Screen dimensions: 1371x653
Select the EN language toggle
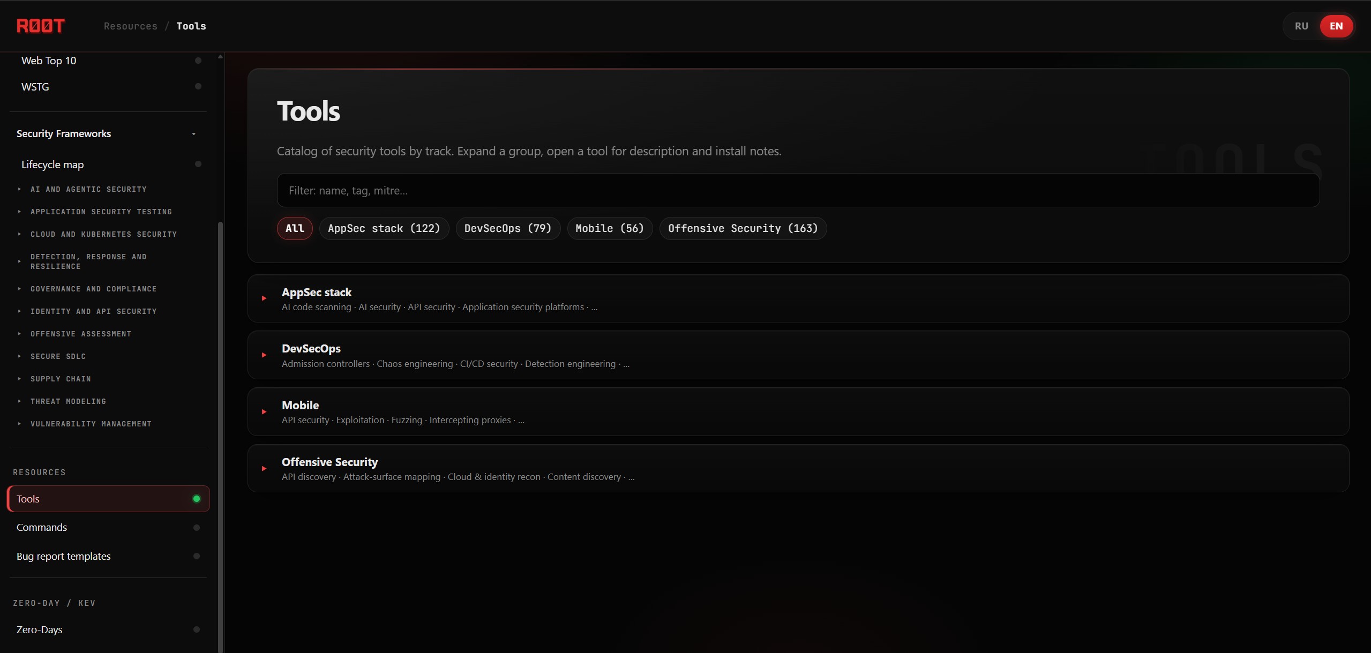point(1336,26)
